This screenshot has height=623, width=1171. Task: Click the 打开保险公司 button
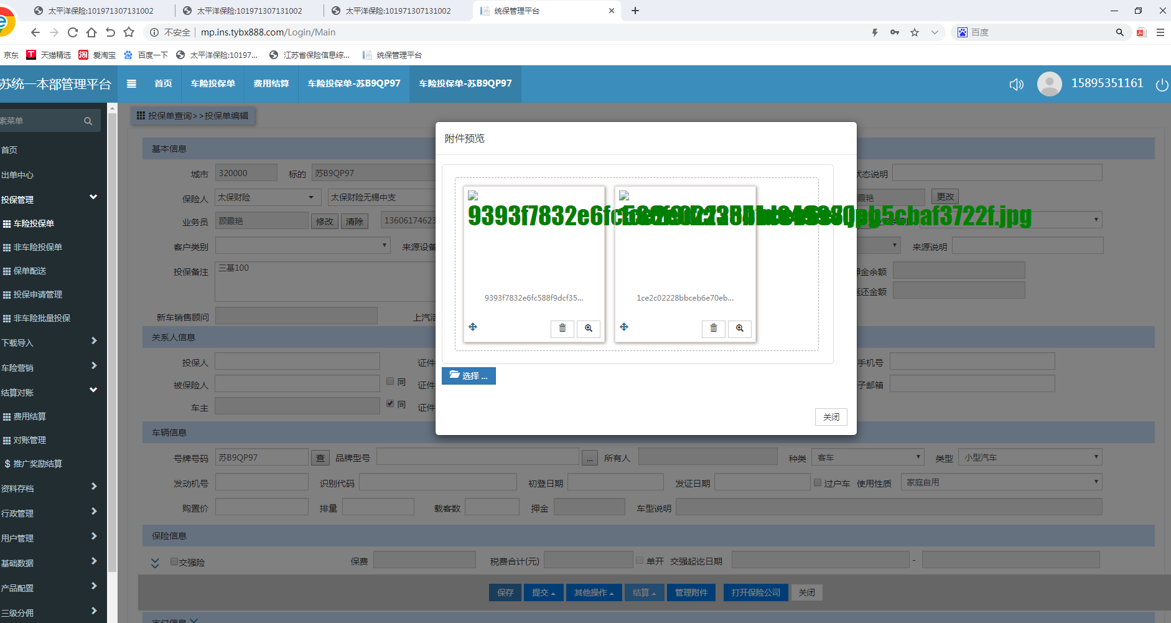point(756,593)
